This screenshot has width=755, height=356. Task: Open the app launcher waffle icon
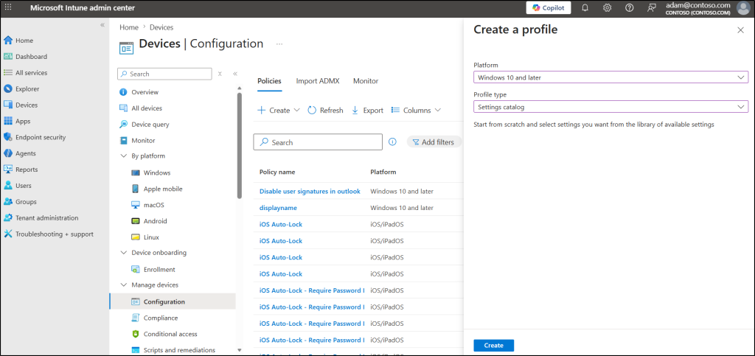pos(8,7)
